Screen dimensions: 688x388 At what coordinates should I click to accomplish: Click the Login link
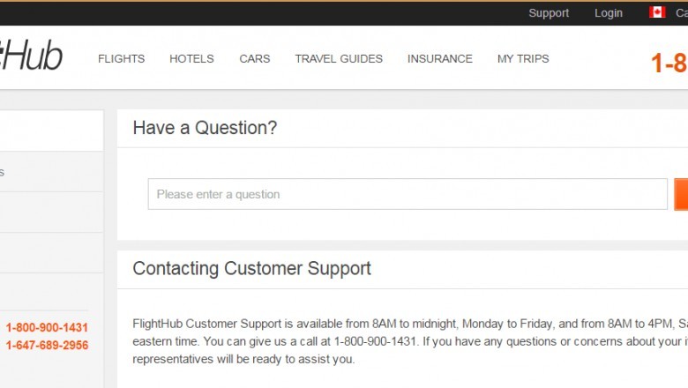tap(609, 13)
